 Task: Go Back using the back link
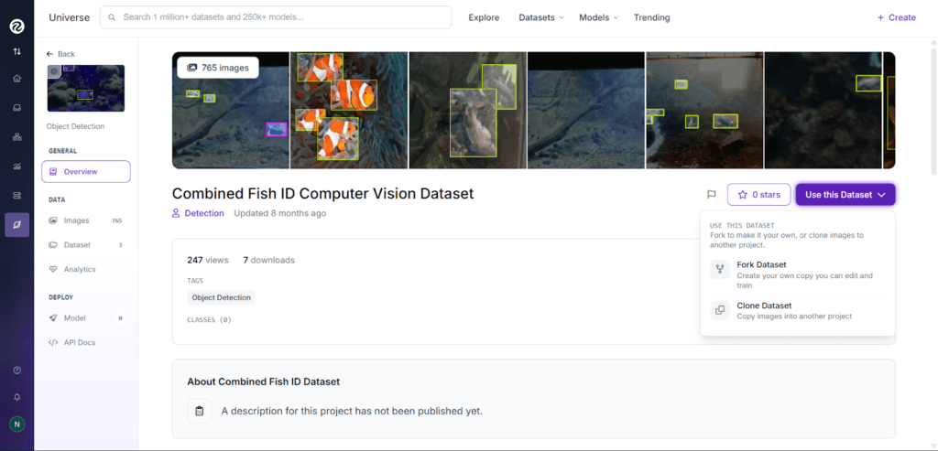coord(60,54)
